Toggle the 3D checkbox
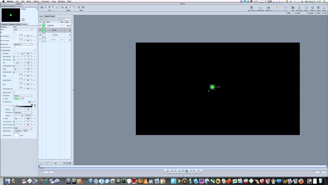 14,32
